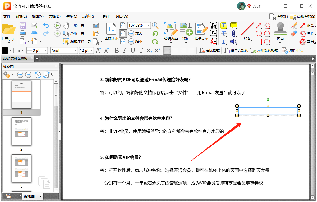This screenshot has width=317, height=202.
Task: Click the sticky note comment icon
Action: click(234, 25)
